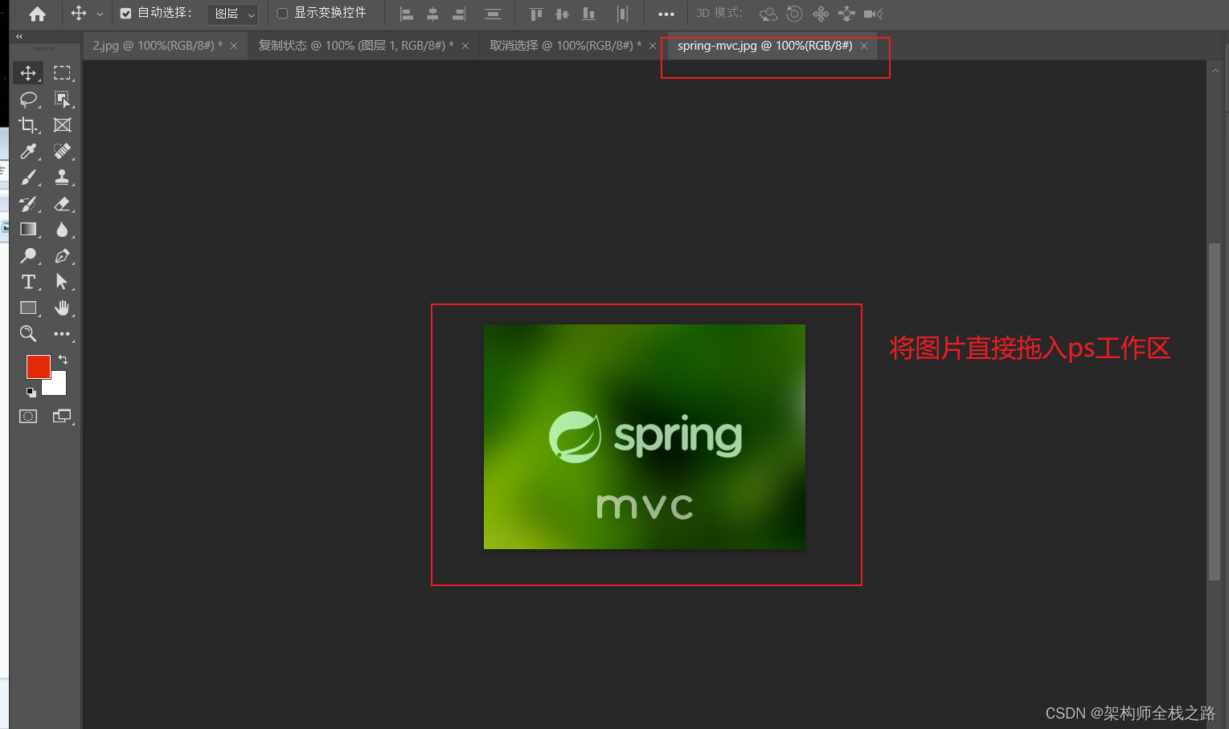Click the scrollbar up arrow

[x=1215, y=71]
